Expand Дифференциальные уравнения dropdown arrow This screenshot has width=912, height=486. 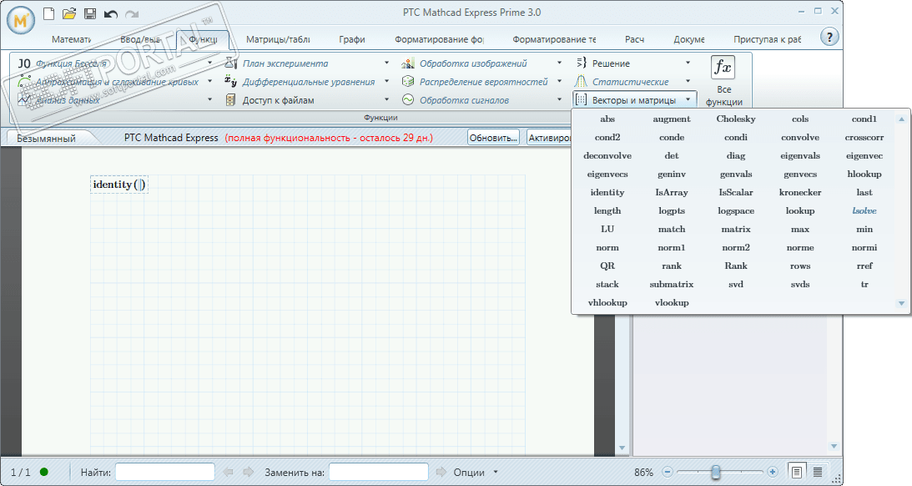pos(387,81)
